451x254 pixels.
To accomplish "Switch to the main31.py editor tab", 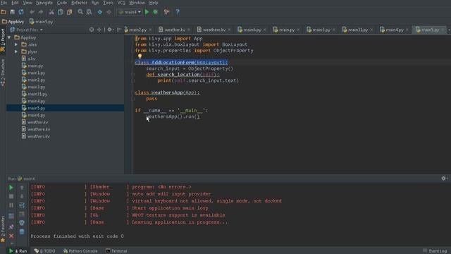I will [358, 30].
